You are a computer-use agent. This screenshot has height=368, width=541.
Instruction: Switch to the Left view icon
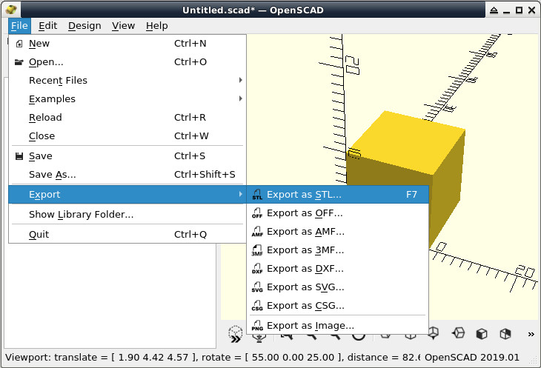pos(458,333)
